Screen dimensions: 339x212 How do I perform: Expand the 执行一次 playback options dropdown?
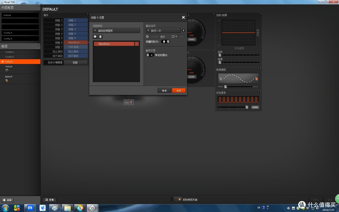click(163, 30)
